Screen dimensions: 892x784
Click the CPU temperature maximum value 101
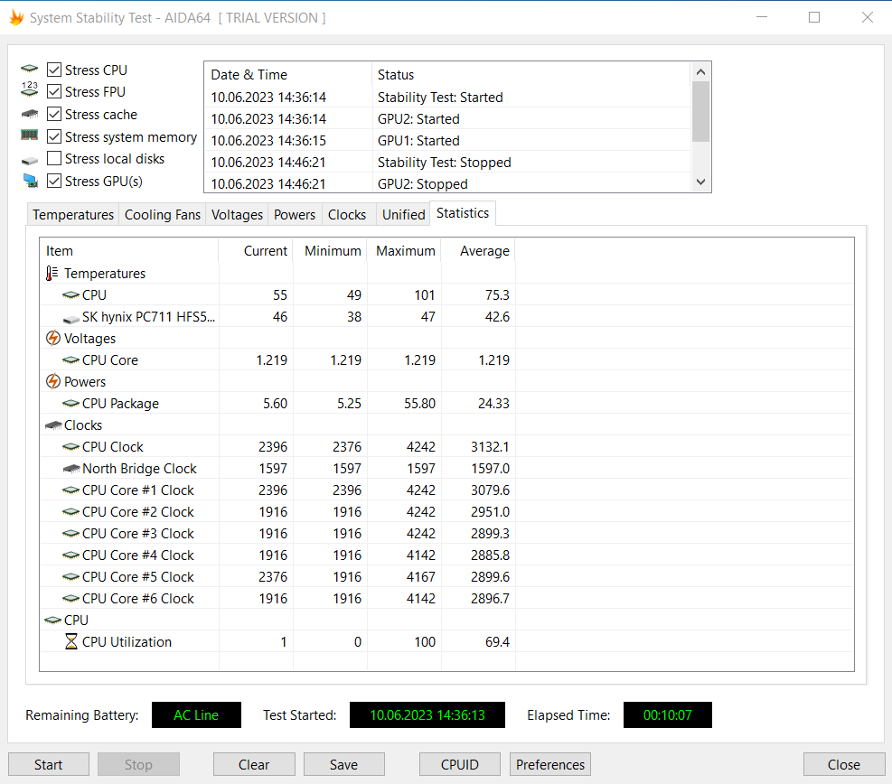click(x=425, y=295)
